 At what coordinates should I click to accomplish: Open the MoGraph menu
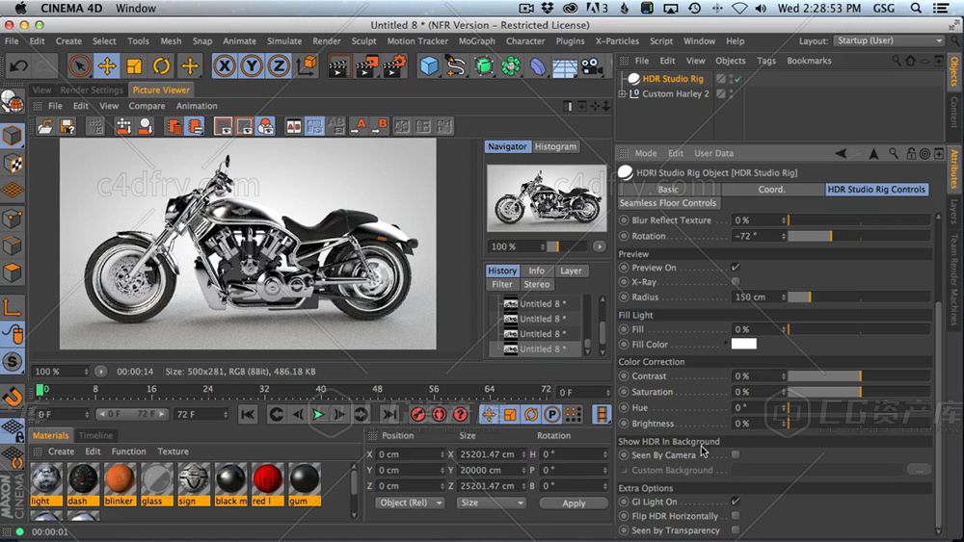pyautogui.click(x=476, y=41)
